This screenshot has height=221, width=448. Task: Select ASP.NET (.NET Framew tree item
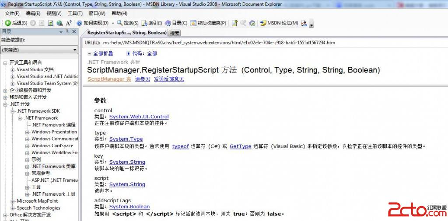click(x=55, y=180)
